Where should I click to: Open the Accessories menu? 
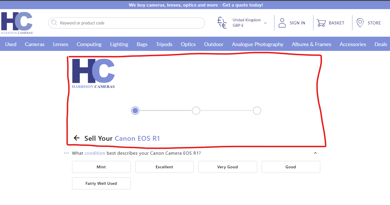(x=353, y=44)
